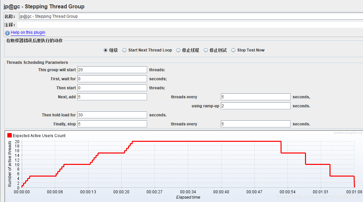This screenshot has height=202, width=363.
Task: Click the Expected Active Users Count legend label
Action: [x=39, y=136]
